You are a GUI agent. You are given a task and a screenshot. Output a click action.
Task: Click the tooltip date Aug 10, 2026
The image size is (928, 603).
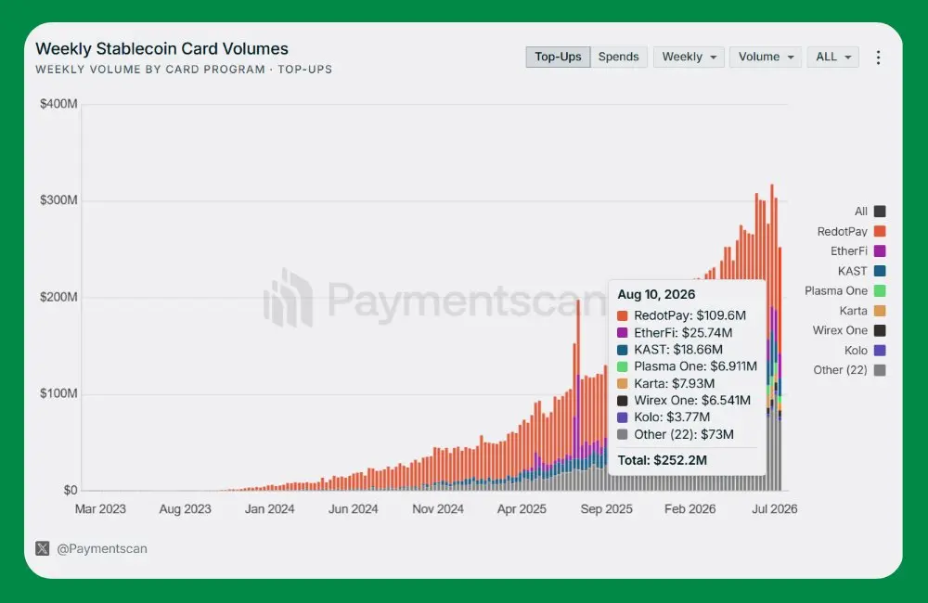click(x=656, y=294)
